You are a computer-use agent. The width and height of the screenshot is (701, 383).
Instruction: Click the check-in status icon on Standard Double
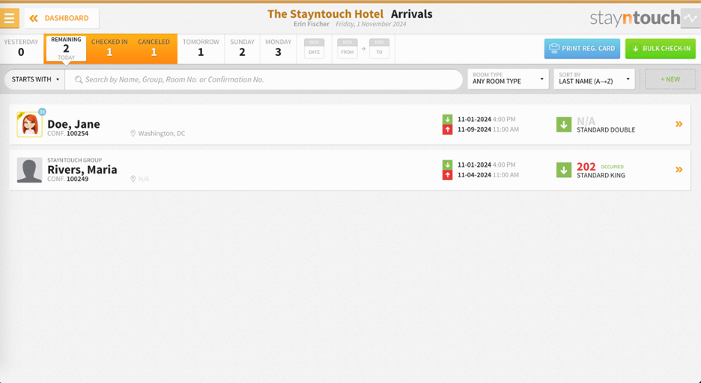point(564,124)
